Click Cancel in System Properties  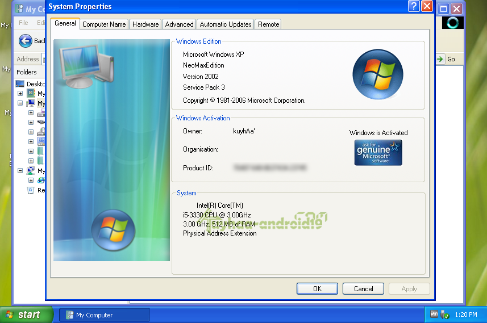(x=363, y=289)
